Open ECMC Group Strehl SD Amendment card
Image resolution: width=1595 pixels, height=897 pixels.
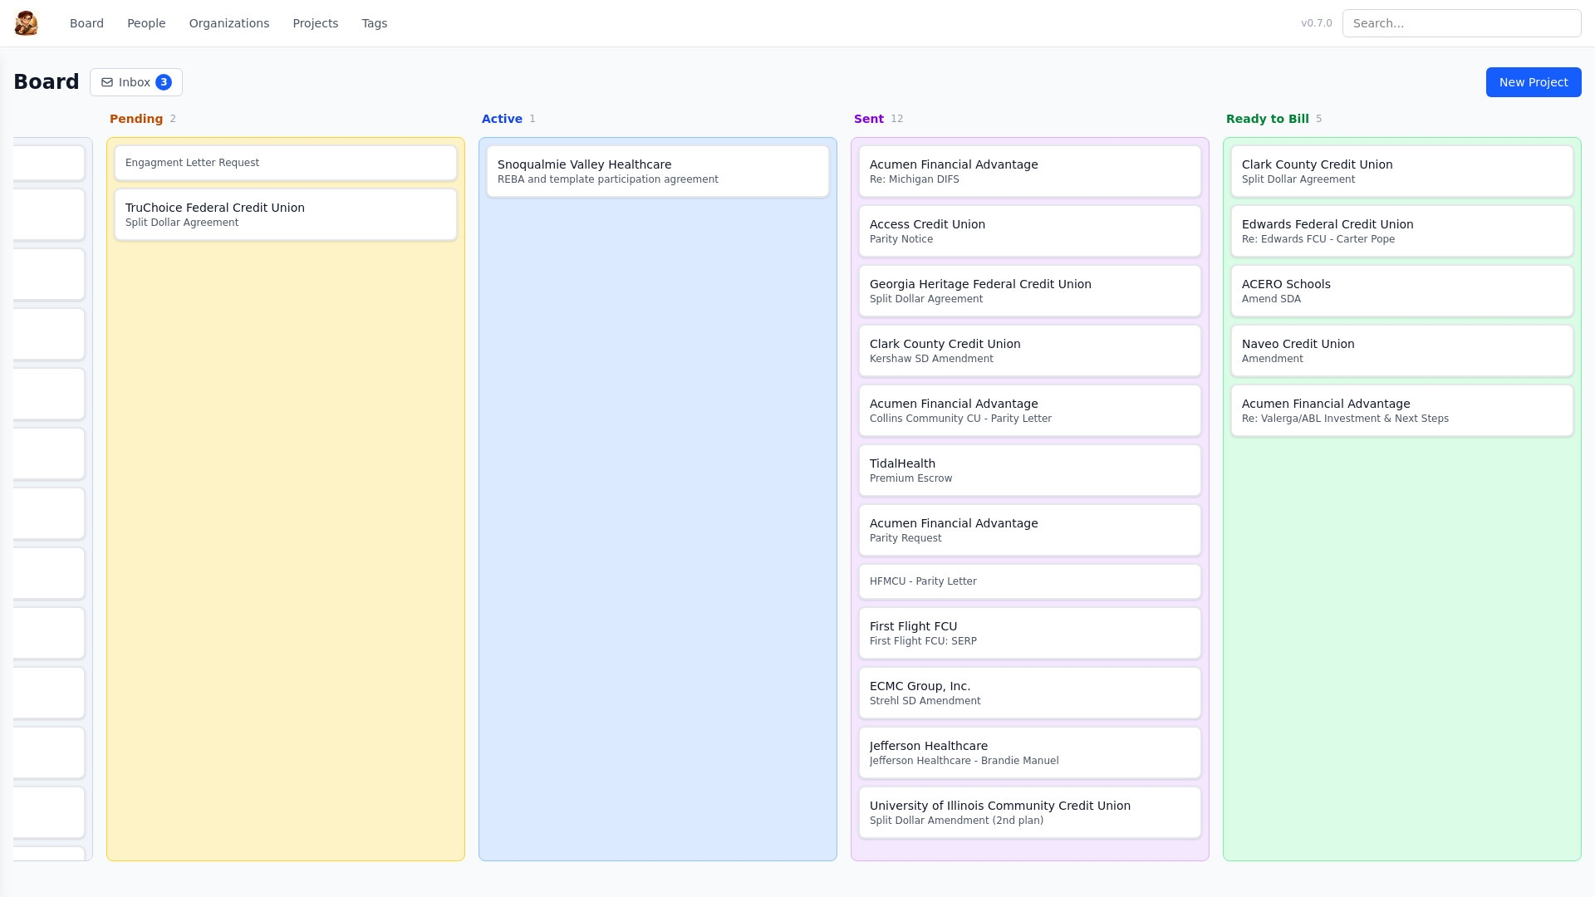(1030, 693)
